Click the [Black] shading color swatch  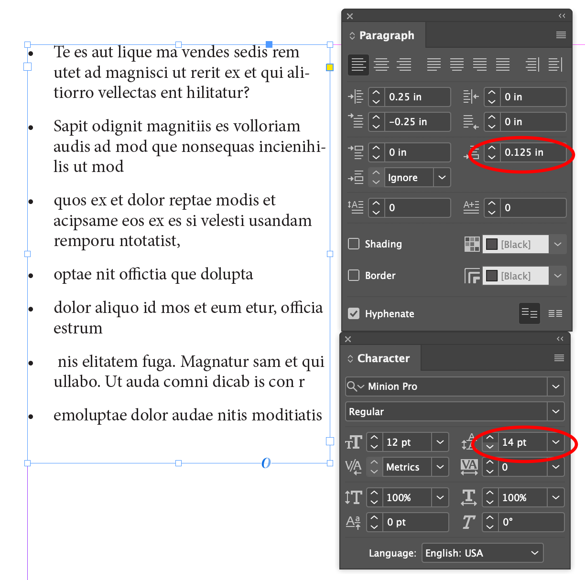coord(493,244)
